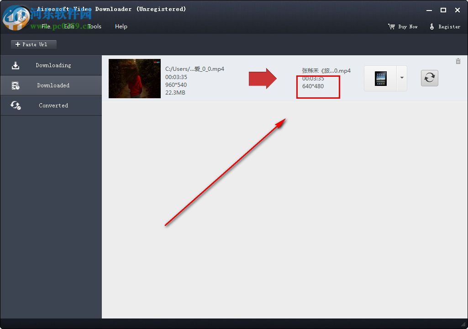Open the output device dropdown arrow
The image size is (468, 329).
click(x=401, y=78)
